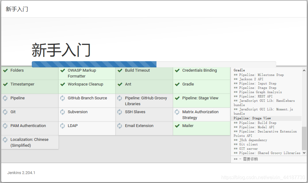Screen dimensions: 308x183
Task: Click the checkmark icon in the Gradle plugin cell
Action: click(x=177, y=84)
